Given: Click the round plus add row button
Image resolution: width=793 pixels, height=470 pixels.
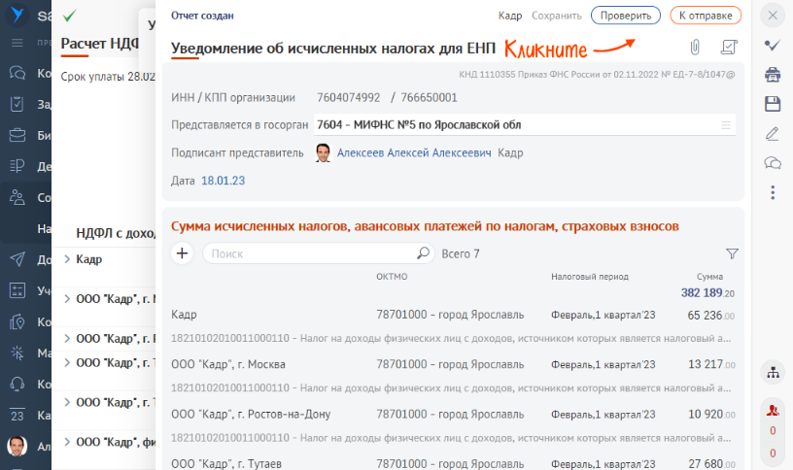Looking at the screenshot, I should point(182,253).
